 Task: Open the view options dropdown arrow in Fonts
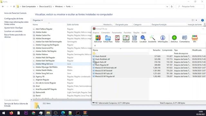click(196, 20)
